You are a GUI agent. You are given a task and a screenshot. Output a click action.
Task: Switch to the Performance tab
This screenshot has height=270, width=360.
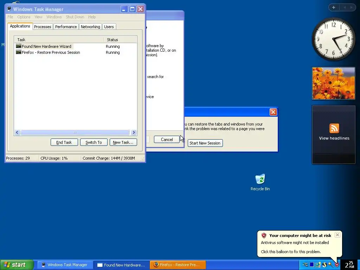click(x=66, y=27)
